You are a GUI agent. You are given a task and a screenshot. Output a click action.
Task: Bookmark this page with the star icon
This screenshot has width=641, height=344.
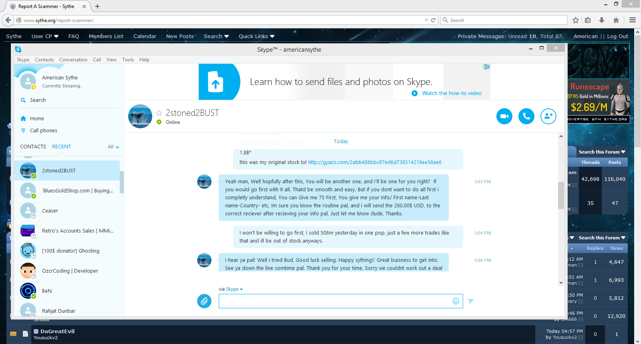pos(576,20)
